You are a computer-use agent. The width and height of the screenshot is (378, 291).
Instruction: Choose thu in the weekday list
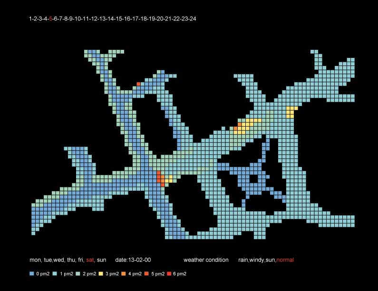[70, 260]
